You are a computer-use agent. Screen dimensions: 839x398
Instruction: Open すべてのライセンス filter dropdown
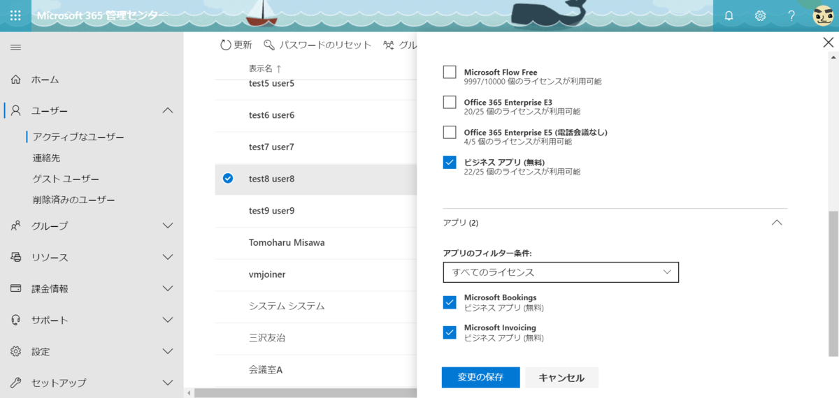[x=561, y=272]
